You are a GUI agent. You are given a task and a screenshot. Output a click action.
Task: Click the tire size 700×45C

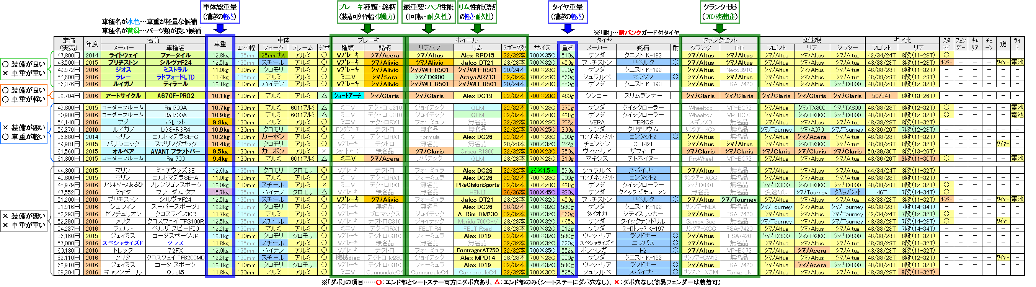pyautogui.click(x=542, y=192)
